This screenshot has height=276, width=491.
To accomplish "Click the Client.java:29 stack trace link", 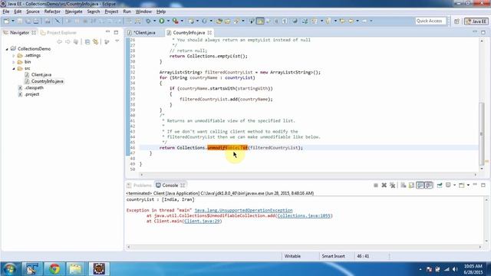I will pos(202,221).
